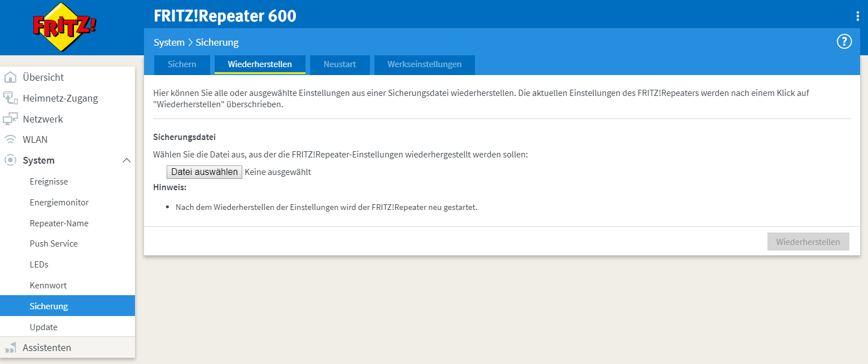
Task: Open the three-dot options menu
Action: point(858,16)
